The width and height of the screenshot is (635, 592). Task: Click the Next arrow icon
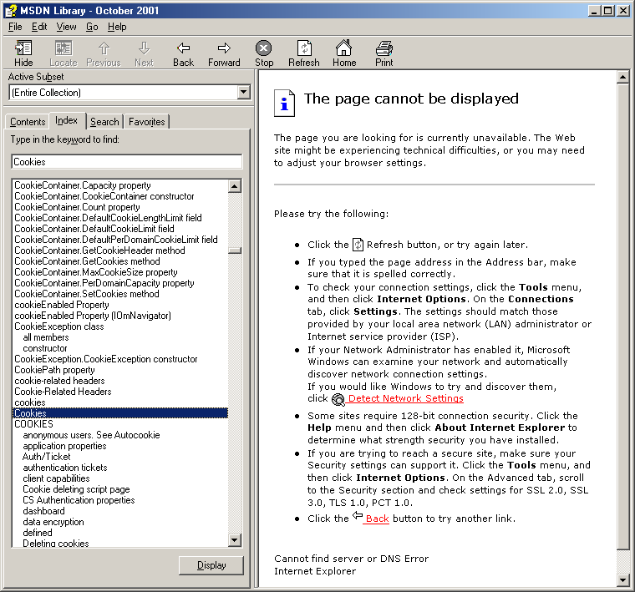click(x=145, y=48)
